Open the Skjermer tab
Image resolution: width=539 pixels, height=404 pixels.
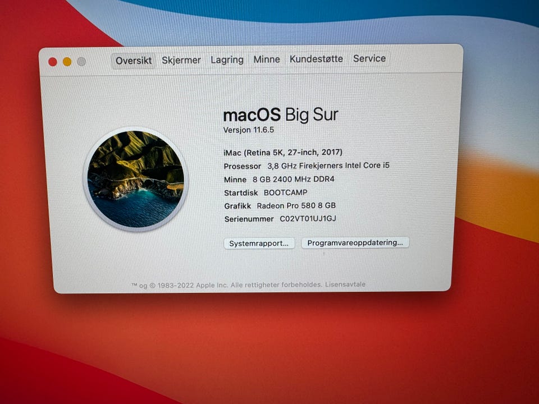tap(181, 60)
